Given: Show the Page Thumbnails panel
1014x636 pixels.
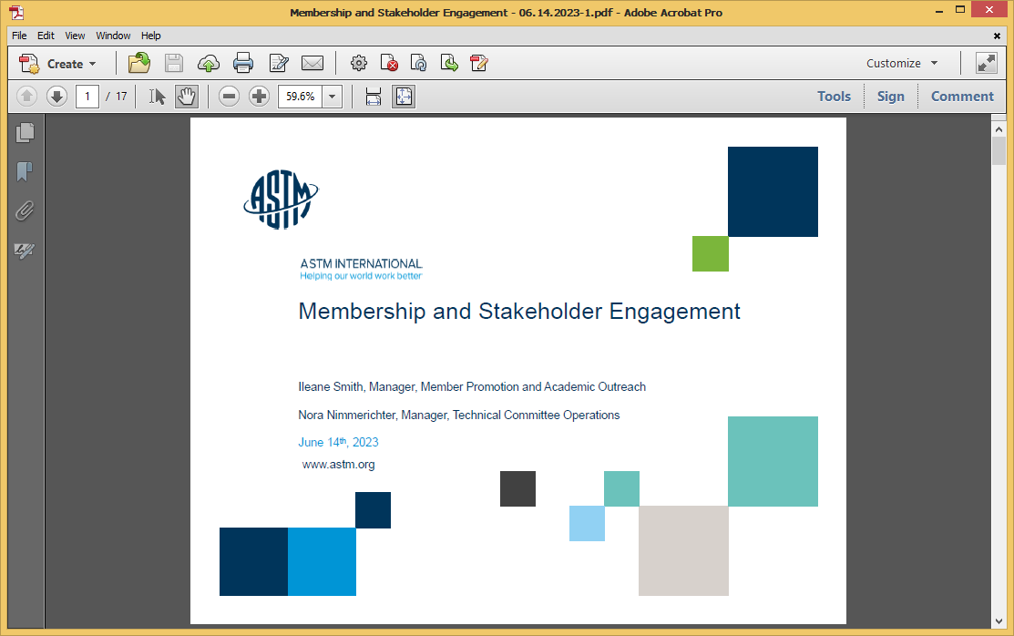Looking at the screenshot, I should 26,133.
